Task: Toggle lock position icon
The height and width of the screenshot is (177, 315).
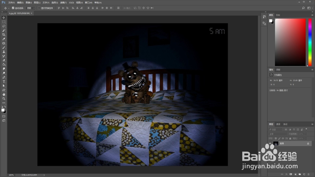Action: point(283,139)
